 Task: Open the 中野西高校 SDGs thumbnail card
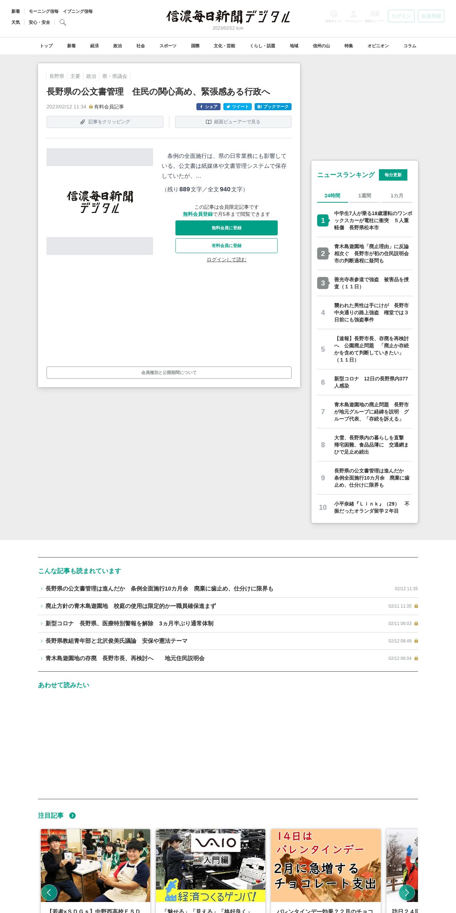(96, 865)
